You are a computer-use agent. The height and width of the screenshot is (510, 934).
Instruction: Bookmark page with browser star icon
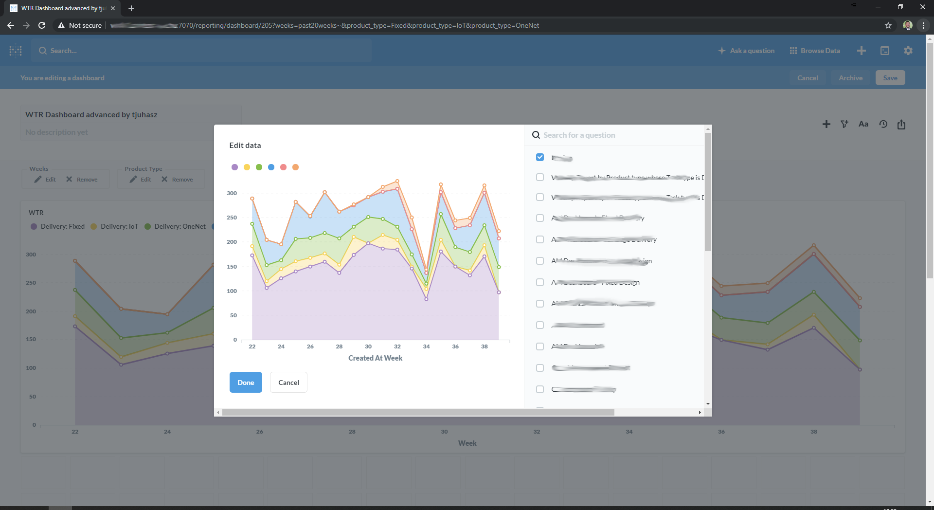tap(888, 25)
